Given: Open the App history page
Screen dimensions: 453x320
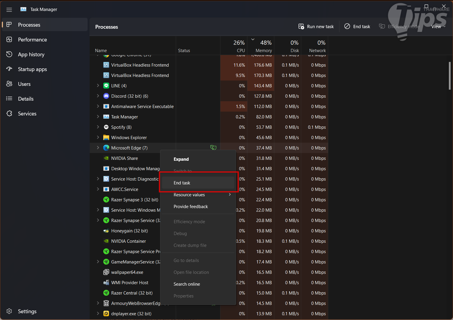Looking at the screenshot, I should point(45,54).
